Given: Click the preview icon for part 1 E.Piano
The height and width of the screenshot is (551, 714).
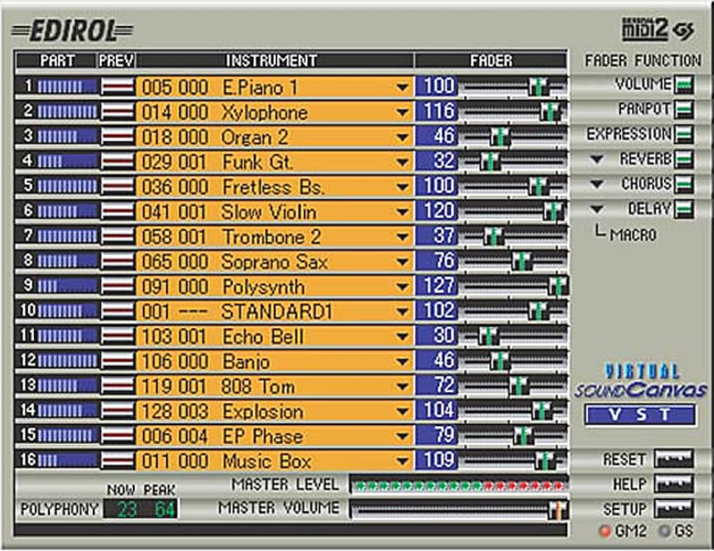Looking at the screenshot, I should [117, 87].
